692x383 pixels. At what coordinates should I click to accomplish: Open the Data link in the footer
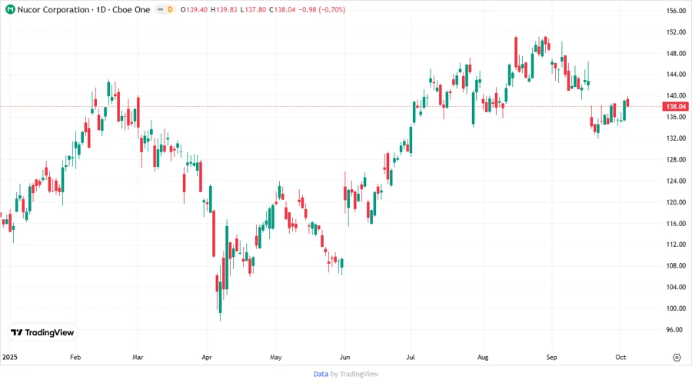tap(321, 374)
